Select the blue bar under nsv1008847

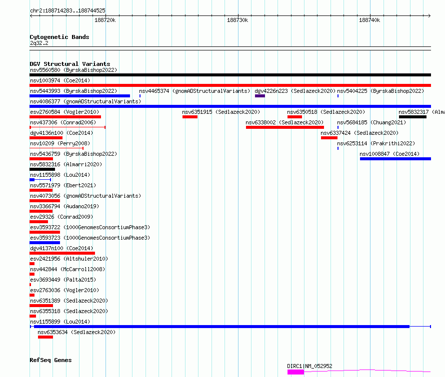click(395, 159)
